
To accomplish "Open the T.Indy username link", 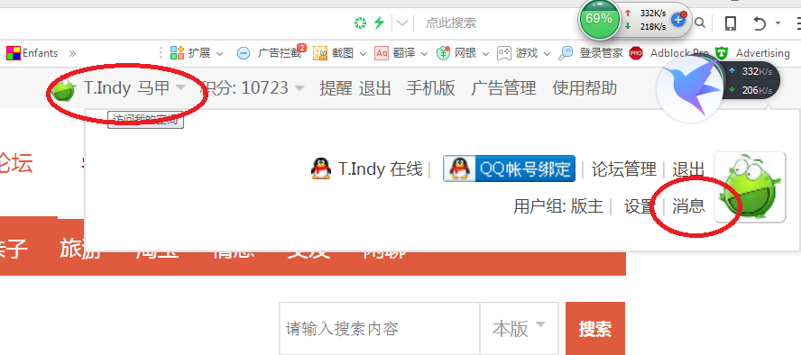I will (x=107, y=88).
